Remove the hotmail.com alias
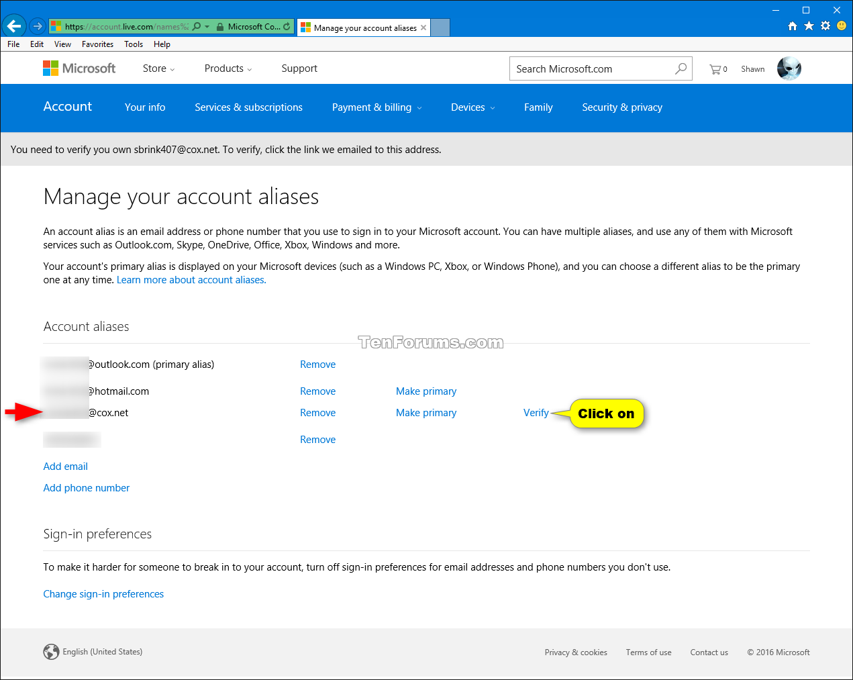The image size is (853, 680). click(317, 391)
